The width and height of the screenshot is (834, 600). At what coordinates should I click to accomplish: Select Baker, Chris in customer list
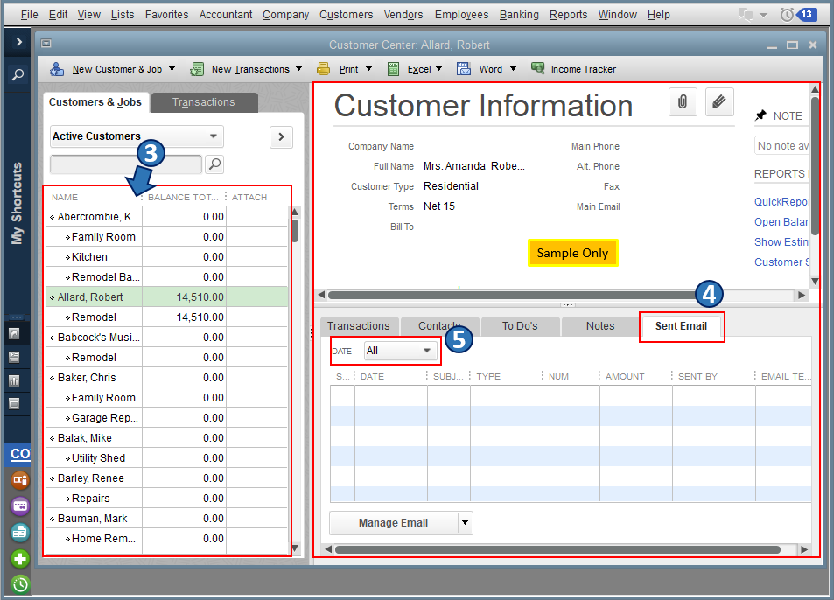[x=87, y=378]
